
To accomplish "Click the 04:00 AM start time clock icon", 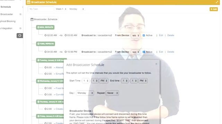I will coord(45,52).
